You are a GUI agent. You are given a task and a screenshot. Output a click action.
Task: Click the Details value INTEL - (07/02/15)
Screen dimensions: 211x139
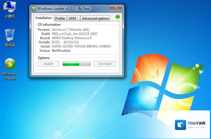pos(65,42)
